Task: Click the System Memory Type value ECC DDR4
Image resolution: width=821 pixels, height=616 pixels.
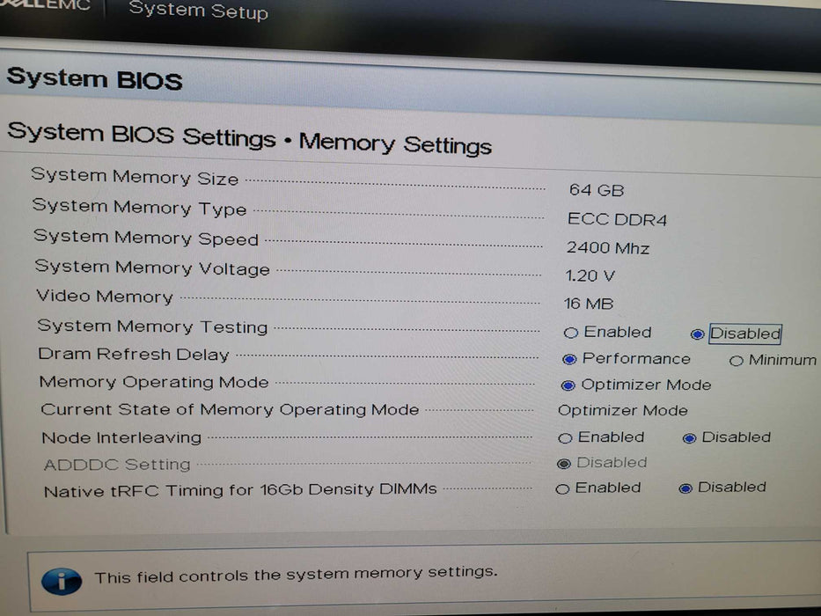Action: [618, 219]
